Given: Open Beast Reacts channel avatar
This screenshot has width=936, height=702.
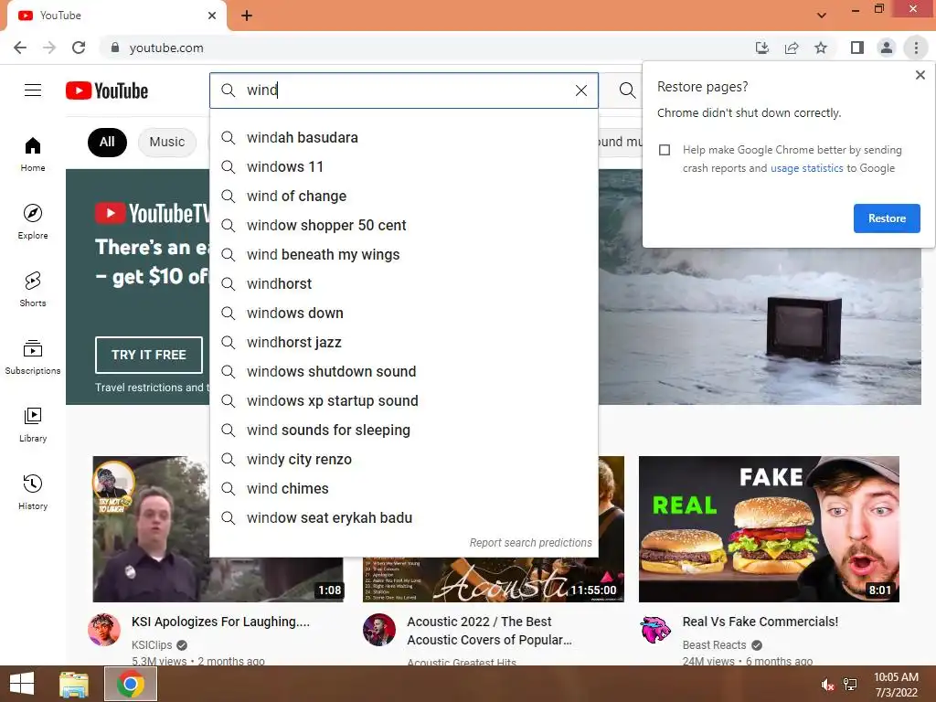Looking at the screenshot, I should pos(654,630).
